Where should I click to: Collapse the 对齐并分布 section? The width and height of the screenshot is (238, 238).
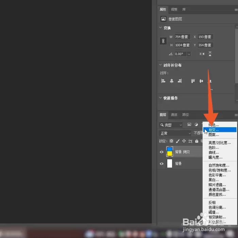(x=160, y=65)
